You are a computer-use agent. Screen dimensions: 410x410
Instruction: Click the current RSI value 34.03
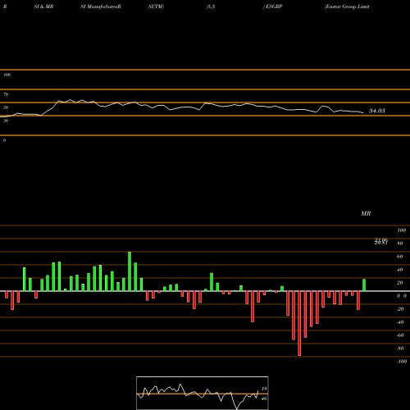pyautogui.click(x=377, y=111)
